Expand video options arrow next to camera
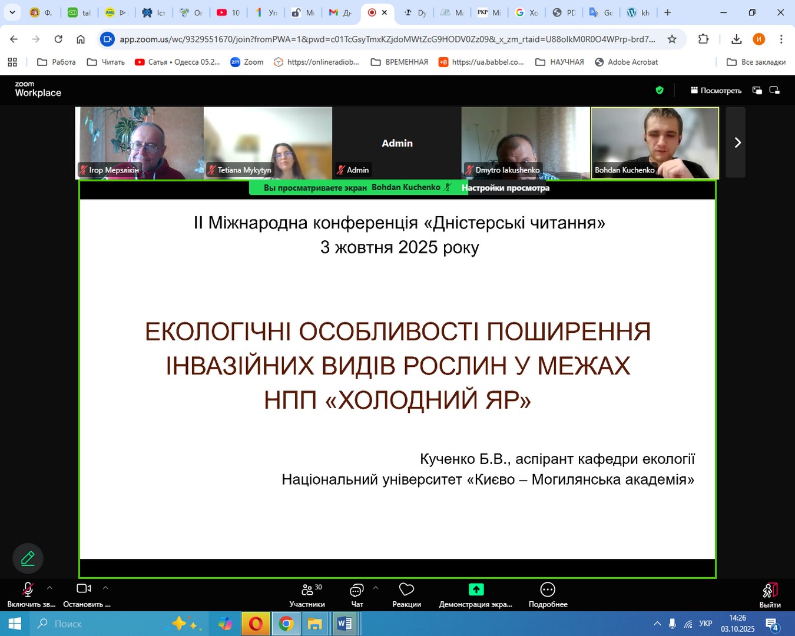Screen dimensions: 795x636 click(105, 588)
